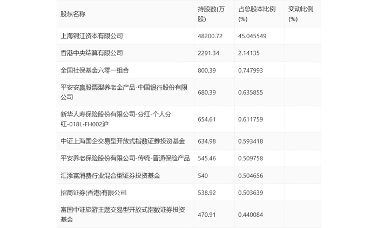Screen dimensions: 378x228
Task: Click the holding value 470.91
Action: click(x=207, y=215)
